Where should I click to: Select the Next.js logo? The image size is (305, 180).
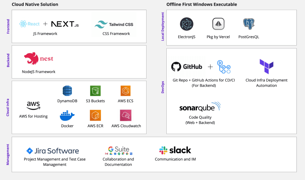tap(65, 24)
